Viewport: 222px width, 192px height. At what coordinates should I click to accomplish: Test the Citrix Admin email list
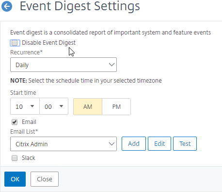[185, 143]
